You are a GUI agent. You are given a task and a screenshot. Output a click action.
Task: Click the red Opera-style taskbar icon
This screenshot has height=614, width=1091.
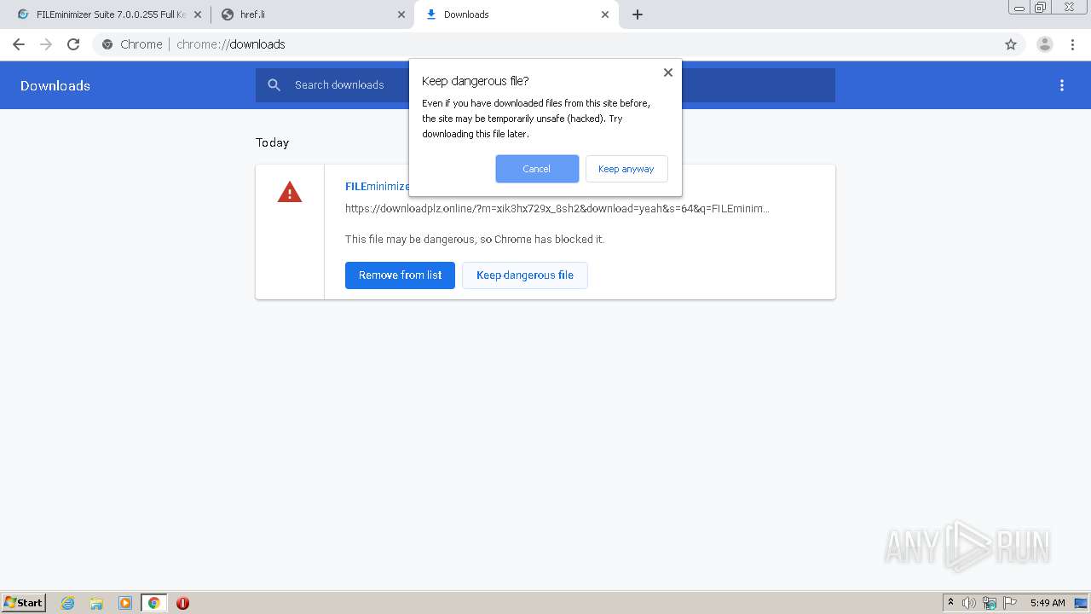click(182, 603)
